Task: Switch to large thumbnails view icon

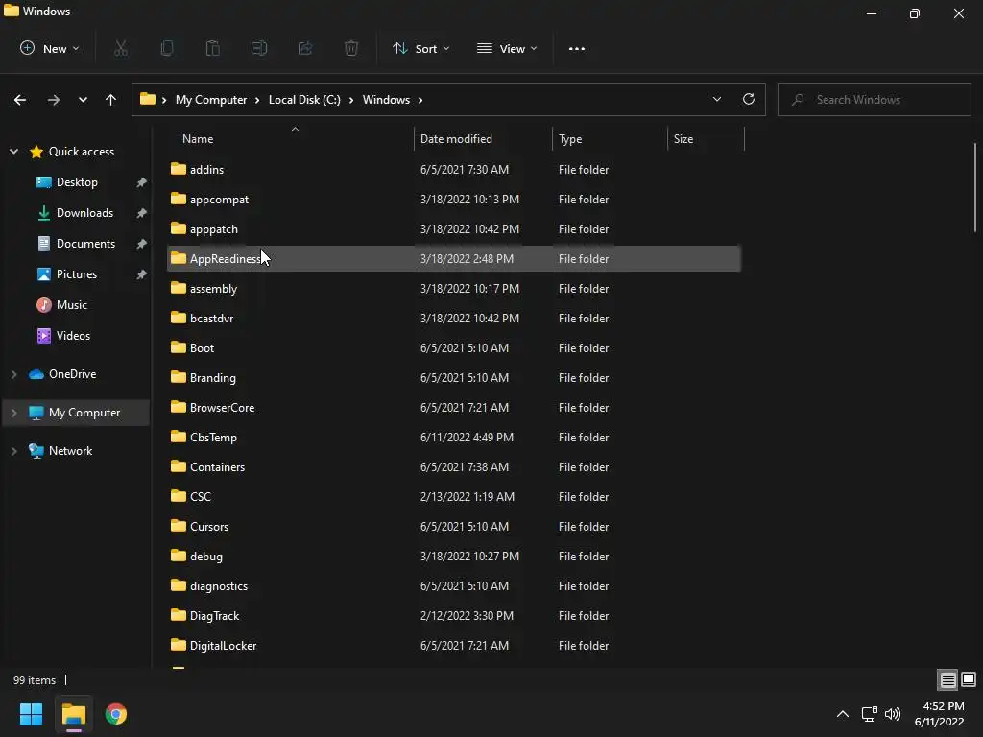Action: point(969,679)
